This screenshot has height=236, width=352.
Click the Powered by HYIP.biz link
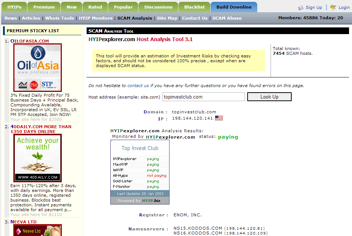139,200
